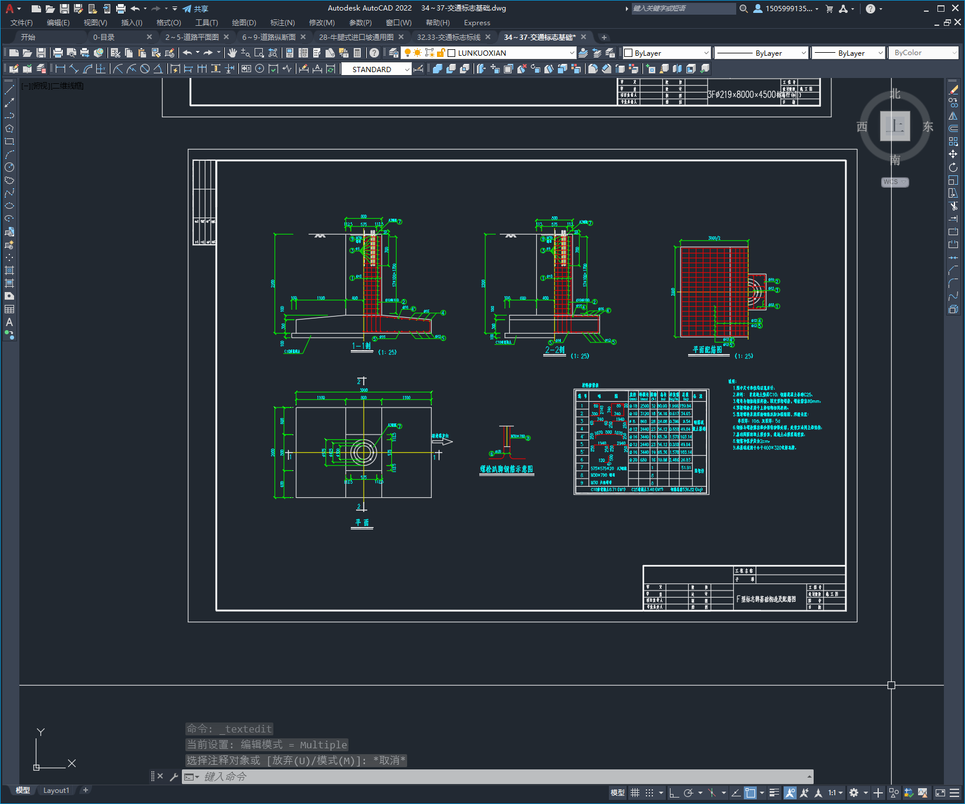The width and height of the screenshot is (965, 804).
Task: Open the Tool Palettes window icon
Action: tap(317, 53)
